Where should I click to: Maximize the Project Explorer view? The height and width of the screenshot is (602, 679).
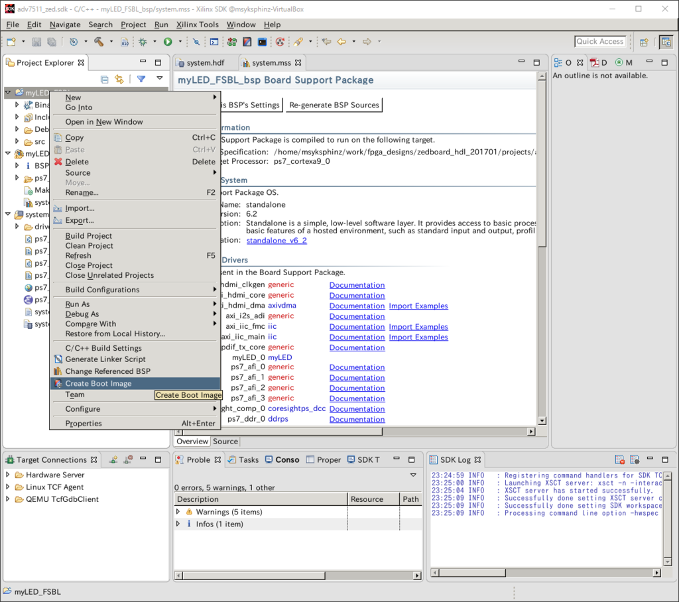[x=158, y=62]
